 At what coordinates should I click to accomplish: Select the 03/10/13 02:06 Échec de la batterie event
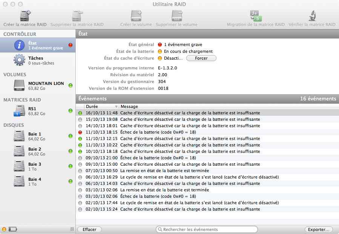point(207,196)
